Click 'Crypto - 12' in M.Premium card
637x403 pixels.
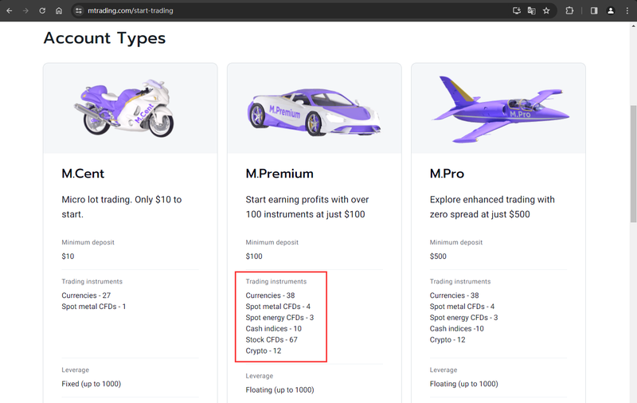coord(264,350)
